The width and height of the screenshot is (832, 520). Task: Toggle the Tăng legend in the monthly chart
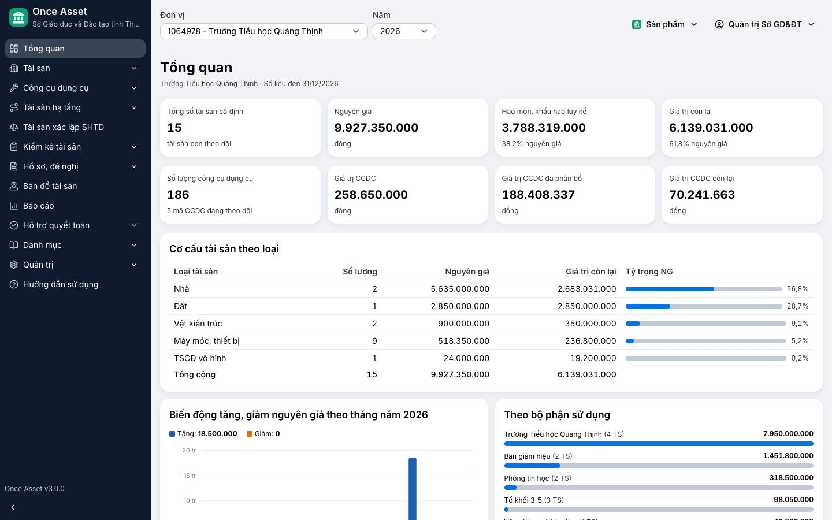click(x=203, y=434)
